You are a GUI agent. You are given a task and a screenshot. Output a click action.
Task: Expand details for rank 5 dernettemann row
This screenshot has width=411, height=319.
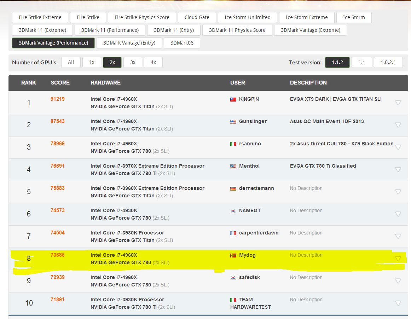(398, 192)
